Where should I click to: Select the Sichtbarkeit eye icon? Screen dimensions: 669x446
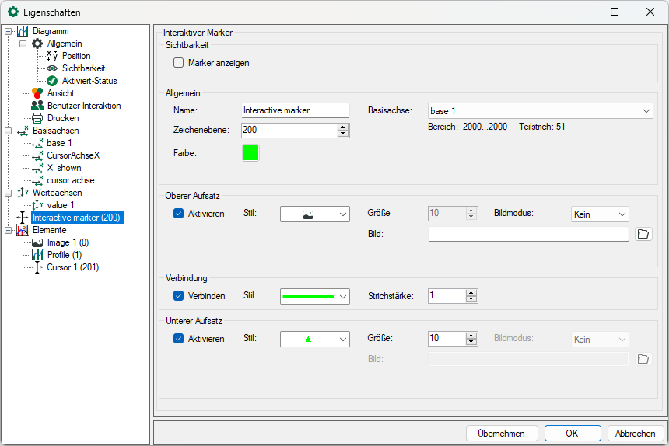(52, 68)
